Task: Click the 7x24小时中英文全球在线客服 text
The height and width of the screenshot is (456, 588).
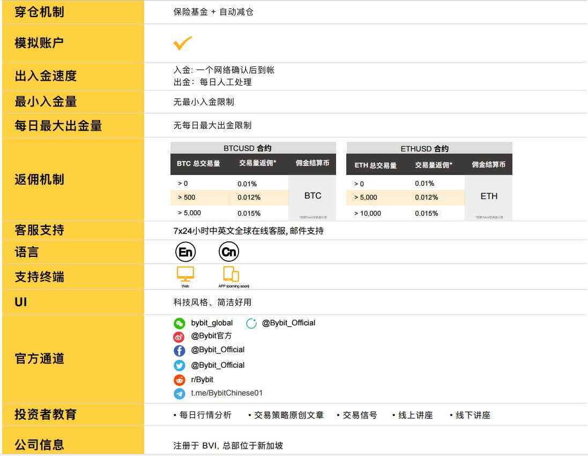Action: (229, 231)
